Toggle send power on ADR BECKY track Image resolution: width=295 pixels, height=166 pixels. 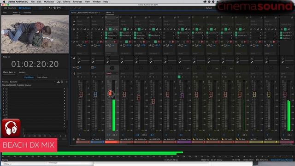click(127, 41)
